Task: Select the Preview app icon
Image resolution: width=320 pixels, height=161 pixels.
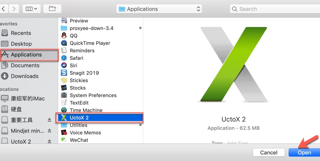Action: [64, 21]
